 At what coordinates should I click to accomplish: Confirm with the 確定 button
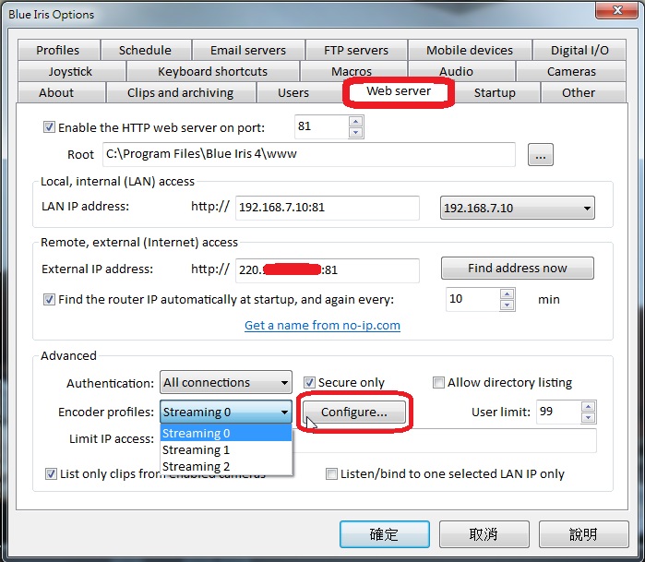coord(385,534)
